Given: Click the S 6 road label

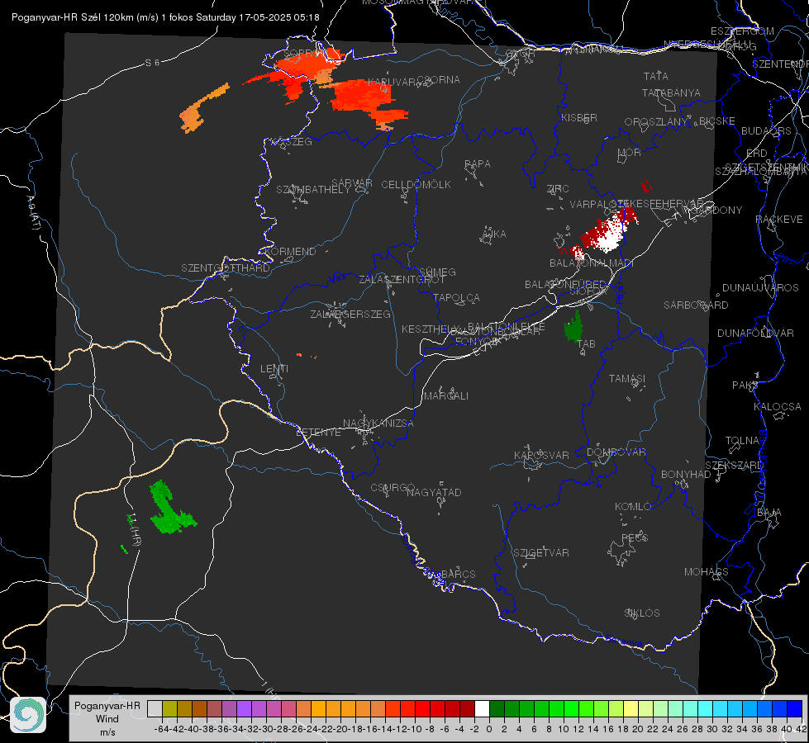Looking at the screenshot, I should coord(152,63).
